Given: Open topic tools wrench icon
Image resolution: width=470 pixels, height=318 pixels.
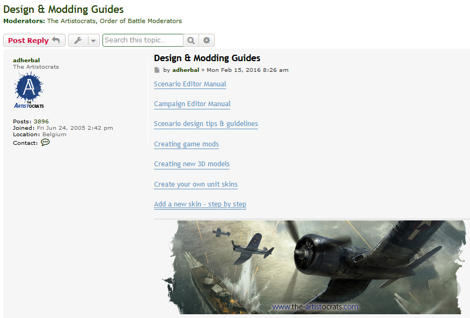Looking at the screenshot, I should tap(78, 40).
